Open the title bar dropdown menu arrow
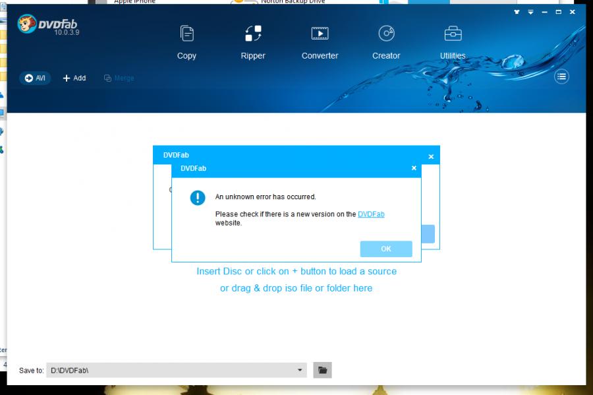Viewport: 593px width, 395px height. (530, 12)
